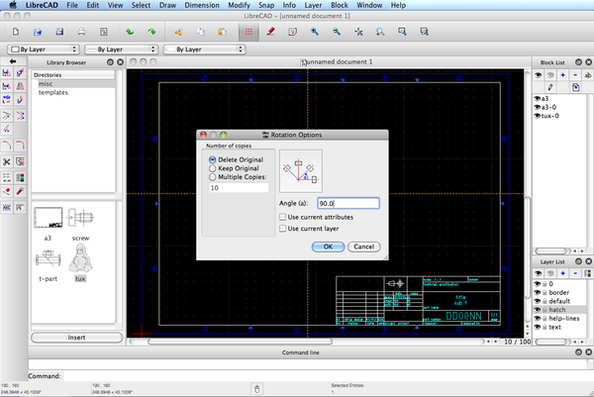Open a file using the folder icon
594x397 pixels.
pyautogui.click(x=38, y=32)
